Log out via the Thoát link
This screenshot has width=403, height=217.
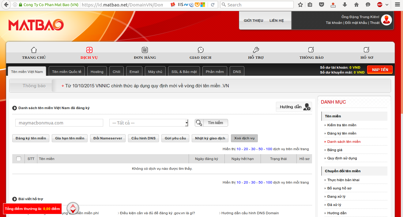tap(375, 23)
